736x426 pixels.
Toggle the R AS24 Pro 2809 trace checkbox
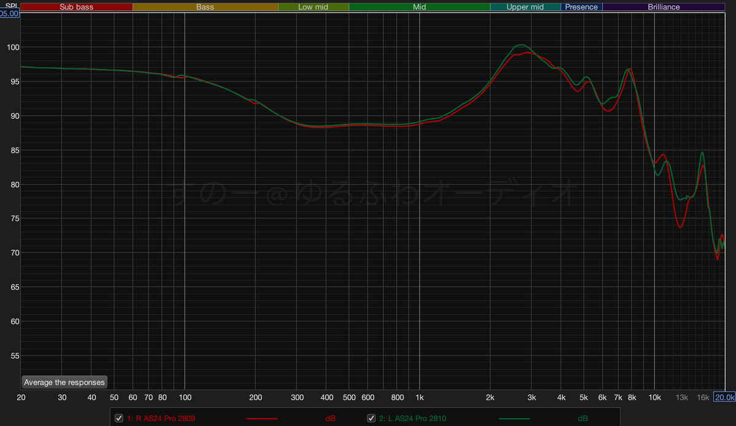pyautogui.click(x=119, y=418)
